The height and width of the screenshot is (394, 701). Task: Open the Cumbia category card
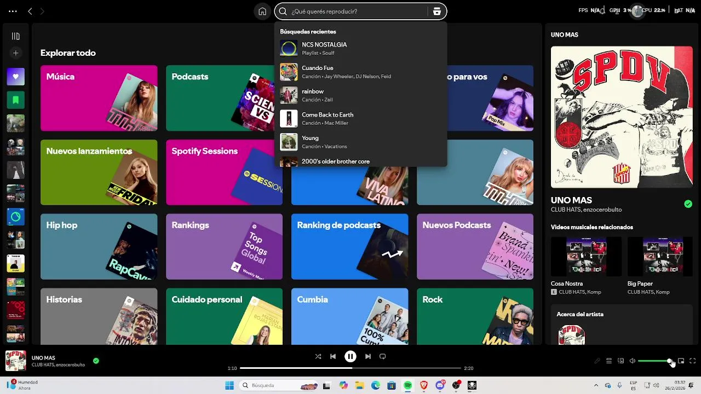pyautogui.click(x=349, y=316)
